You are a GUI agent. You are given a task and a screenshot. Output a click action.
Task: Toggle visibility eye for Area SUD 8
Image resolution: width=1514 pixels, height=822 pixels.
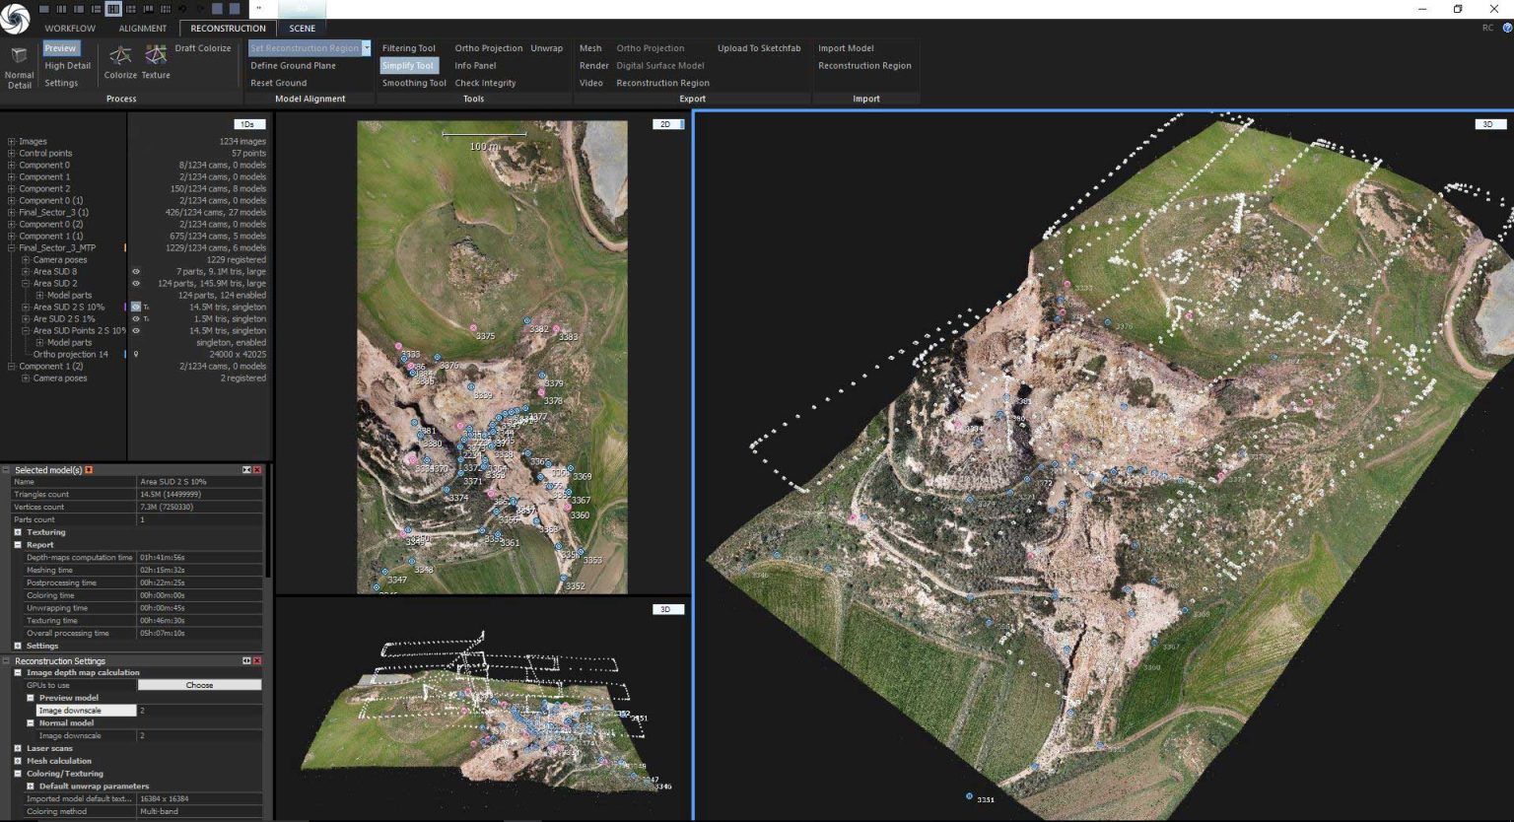(136, 272)
